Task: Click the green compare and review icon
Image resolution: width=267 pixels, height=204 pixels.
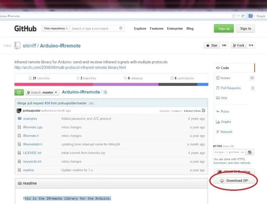Action: [x=19, y=93]
